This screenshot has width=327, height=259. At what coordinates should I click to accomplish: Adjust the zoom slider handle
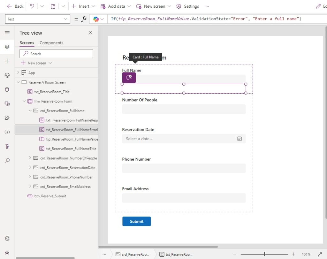click(x=264, y=254)
